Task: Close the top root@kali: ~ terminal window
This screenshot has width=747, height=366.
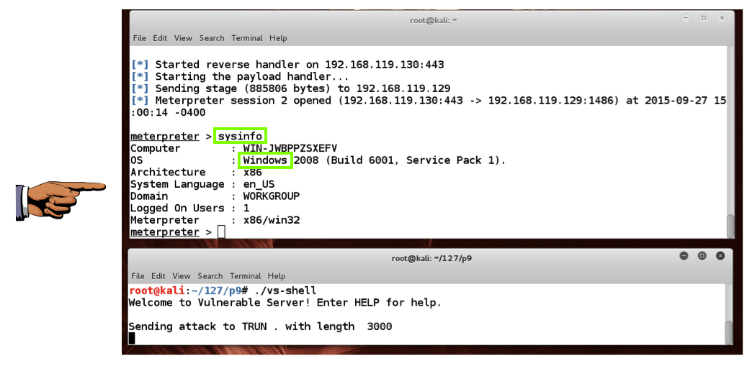Action: pyautogui.click(x=723, y=17)
